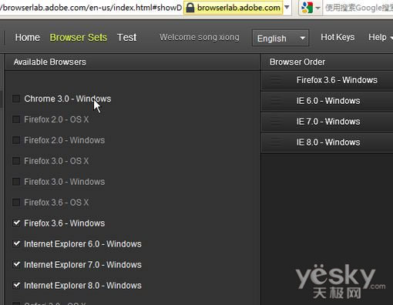The width and height of the screenshot is (393, 305).
Task: Grab the Firefox 3.6 - Windows order handle
Action: click(276, 80)
